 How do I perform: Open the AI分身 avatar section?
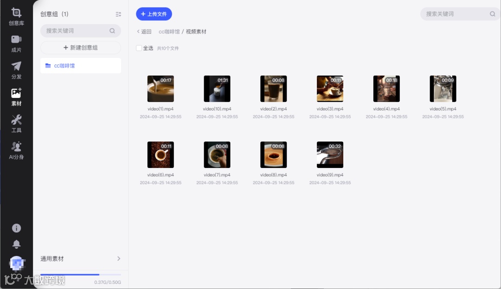(x=16, y=150)
